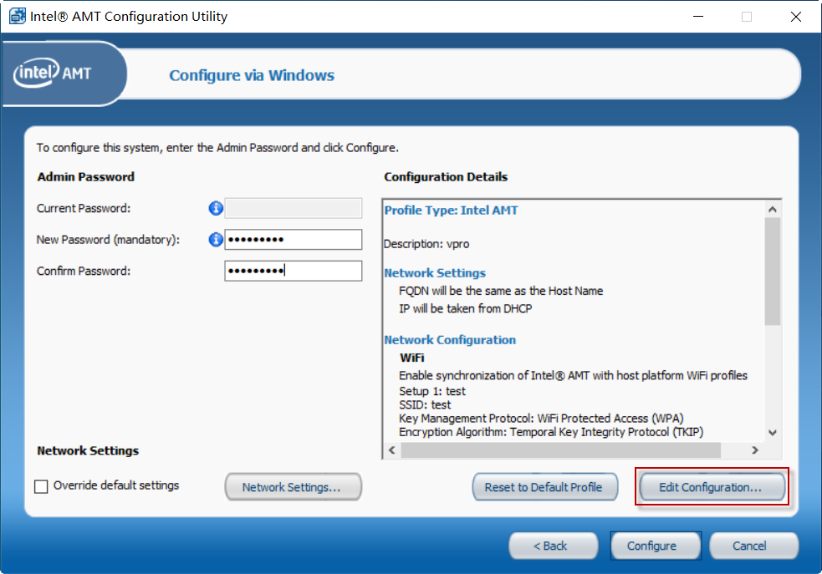The image size is (822, 574).
Task: Click the Current Password info icon
Action: pos(216,208)
